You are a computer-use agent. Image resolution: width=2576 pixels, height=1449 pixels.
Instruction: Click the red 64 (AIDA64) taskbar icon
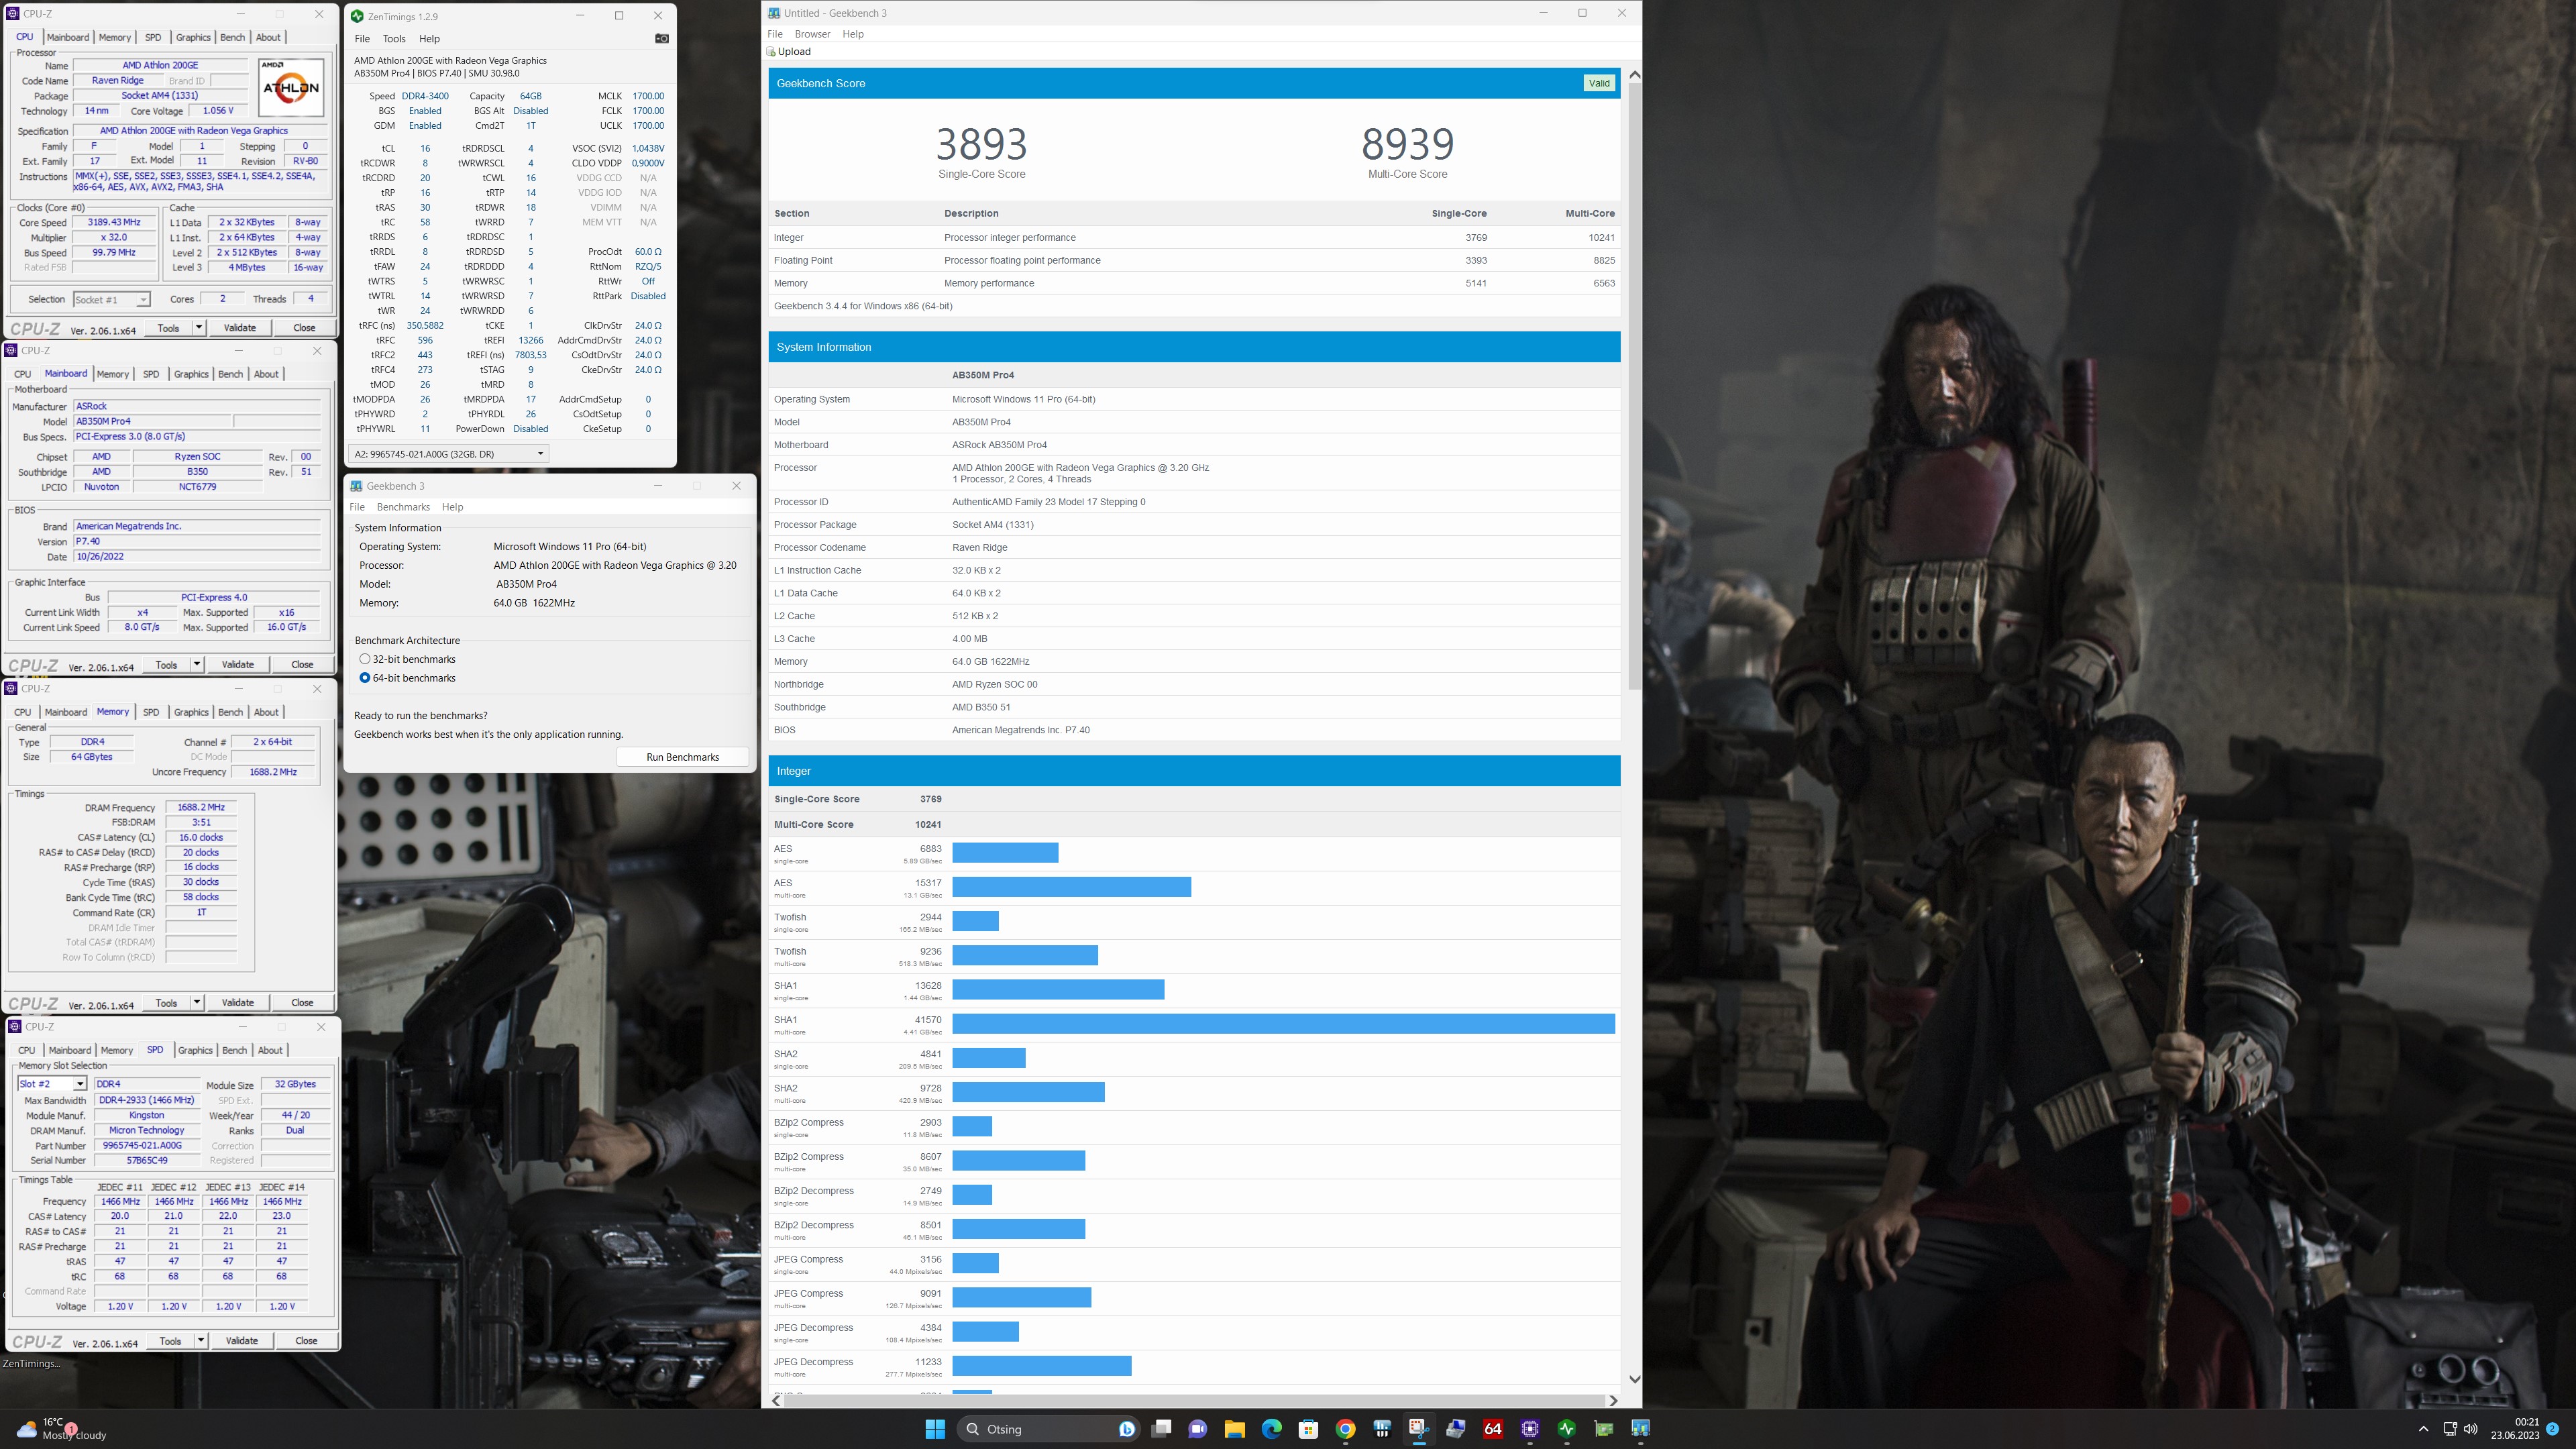1493,1429
